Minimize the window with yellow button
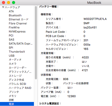This screenshot has height=106, width=112. 9,3
